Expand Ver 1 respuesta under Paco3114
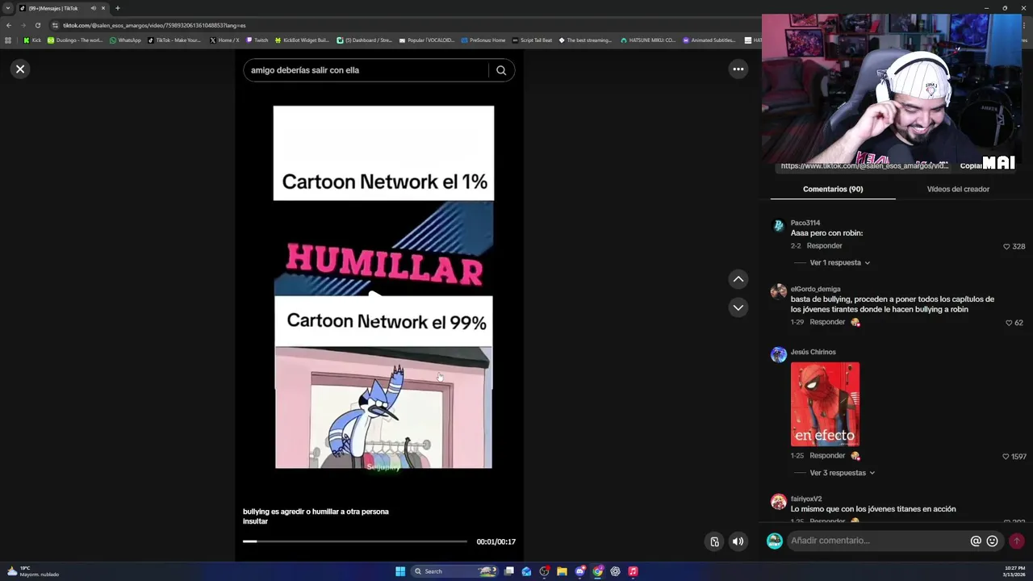 839,262
